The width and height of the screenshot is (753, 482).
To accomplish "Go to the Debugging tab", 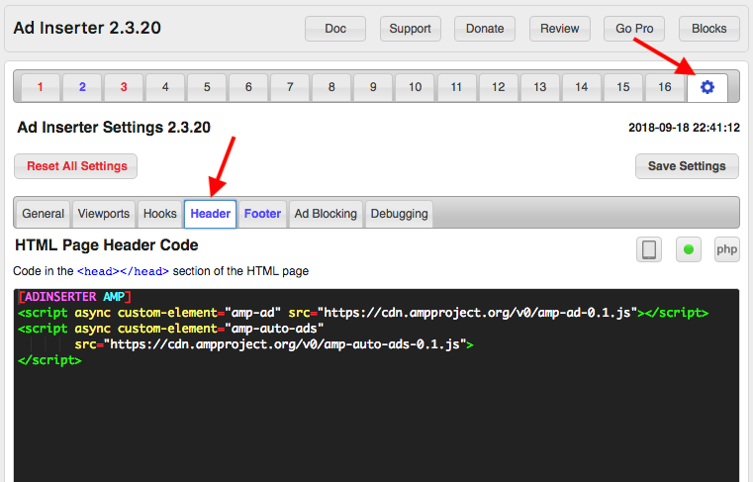I will tap(399, 214).
